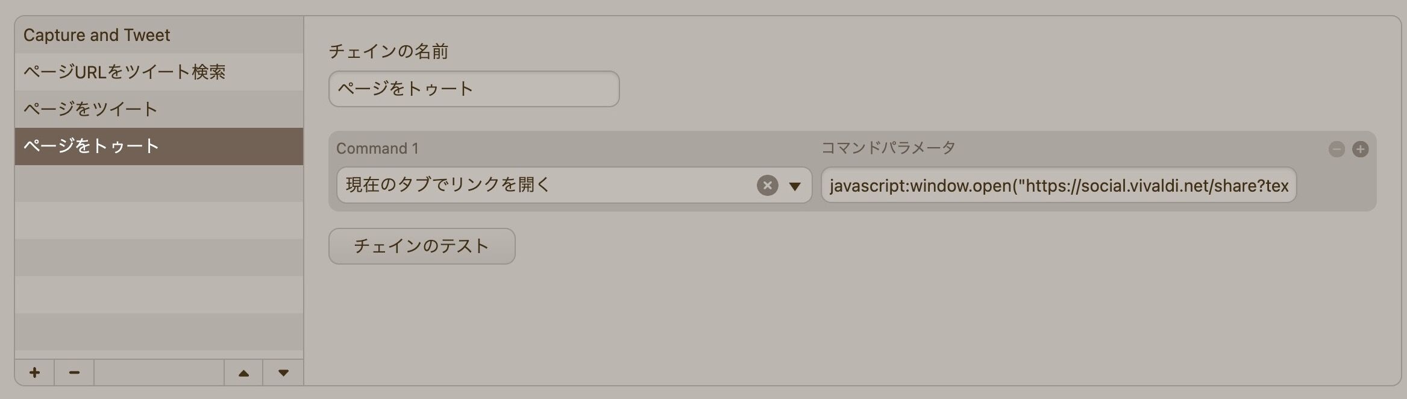Viewport: 1407px width, 399px height.
Task: Click the チェインのテスト button
Action: pyautogui.click(x=422, y=246)
